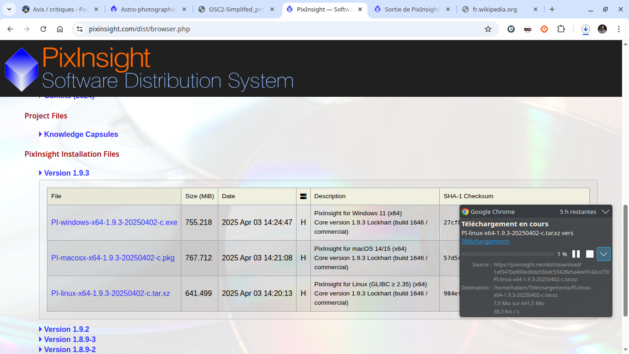The image size is (629, 354).
Task: Go forward with the browser arrow
Action: (x=27, y=29)
